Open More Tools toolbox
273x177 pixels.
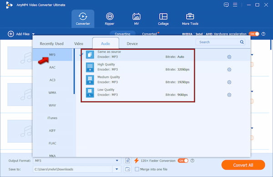pos(190,19)
